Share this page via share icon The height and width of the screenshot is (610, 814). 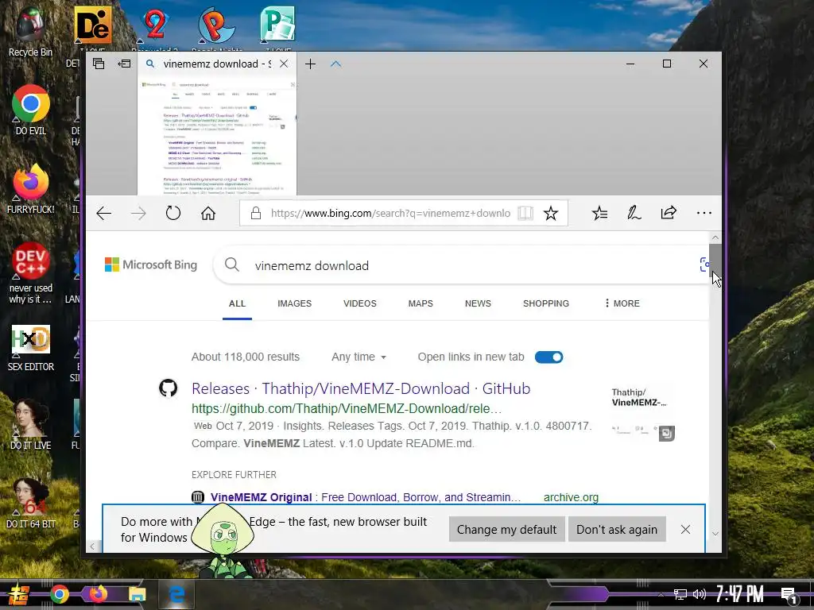(669, 213)
